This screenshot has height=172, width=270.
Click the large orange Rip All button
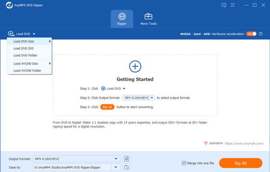[x=241, y=163]
